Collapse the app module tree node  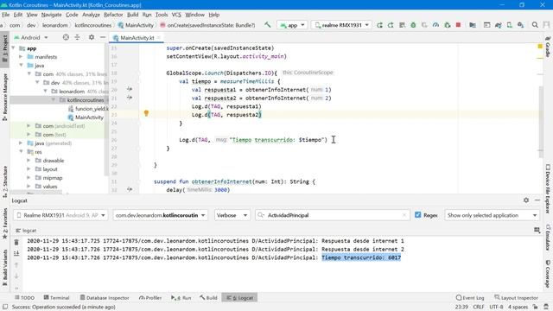click(14, 48)
